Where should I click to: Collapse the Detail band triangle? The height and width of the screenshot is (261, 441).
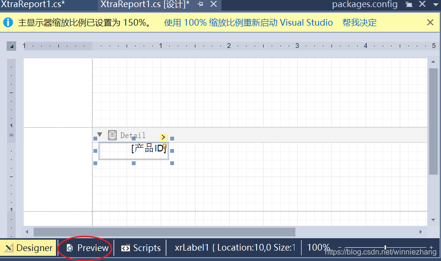point(100,135)
